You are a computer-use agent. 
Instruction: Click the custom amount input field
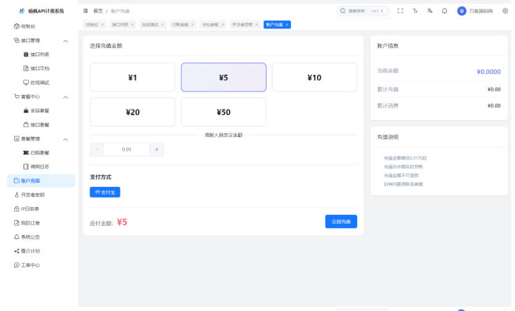(126, 149)
